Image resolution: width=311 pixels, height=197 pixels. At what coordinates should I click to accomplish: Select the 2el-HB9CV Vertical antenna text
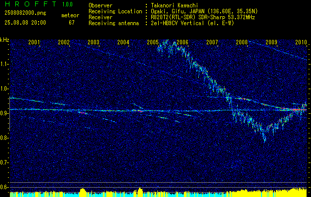192,23
